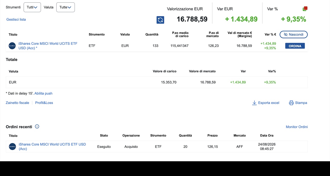The image size is (330, 176).
Task: Open the Strumenti Tutti dropdown
Action: coord(32,7)
